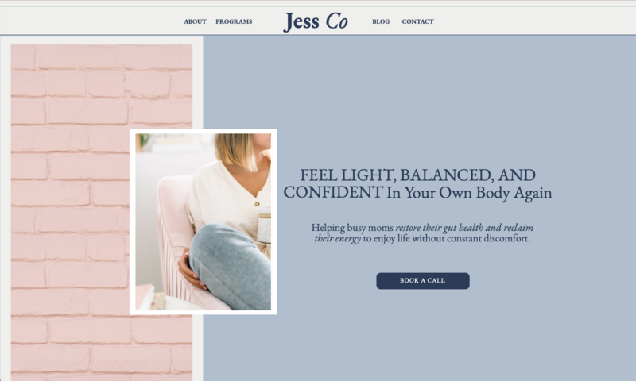This screenshot has height=381, width=636.
Task: Click the white frame around woman photo
Action: [204, 131]
